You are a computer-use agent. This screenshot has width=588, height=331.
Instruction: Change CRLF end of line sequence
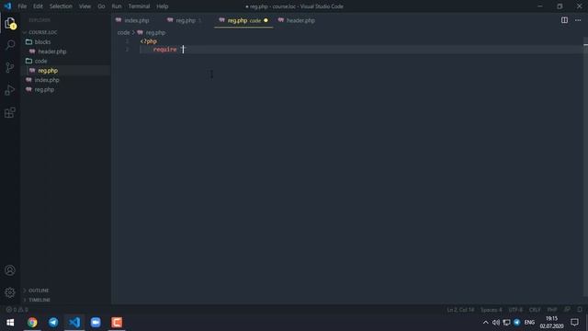coord(535,310)
